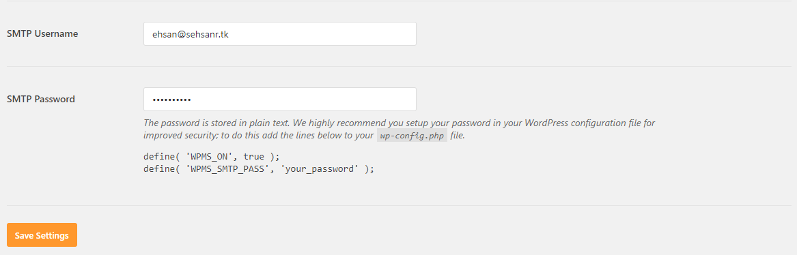Screen dimensions: 797x255
Task: Click the "improved security" phrase in description
Action: [176, 136]
